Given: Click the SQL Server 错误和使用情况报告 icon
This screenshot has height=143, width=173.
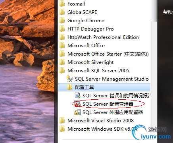Looking at the screenshot, I should coord(77,95).
